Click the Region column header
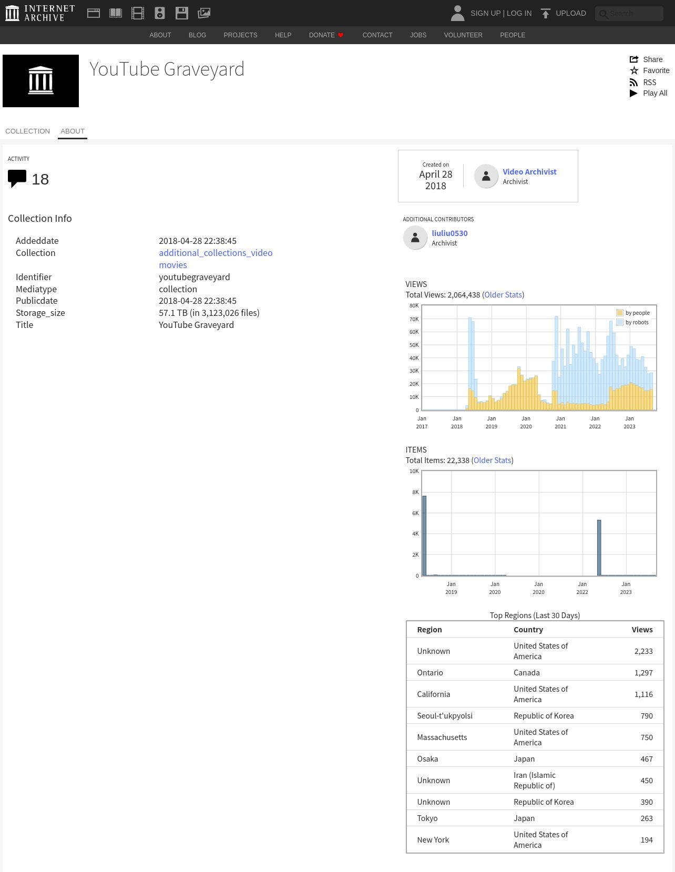 [x=429, y=630]
